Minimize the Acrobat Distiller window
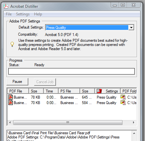Image resolution: width=145 pixels, height=141 pixels. [x=115, y=5]
